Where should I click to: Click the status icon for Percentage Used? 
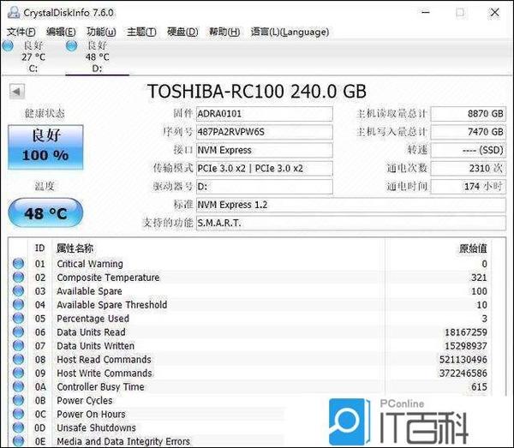pos(18,318)
